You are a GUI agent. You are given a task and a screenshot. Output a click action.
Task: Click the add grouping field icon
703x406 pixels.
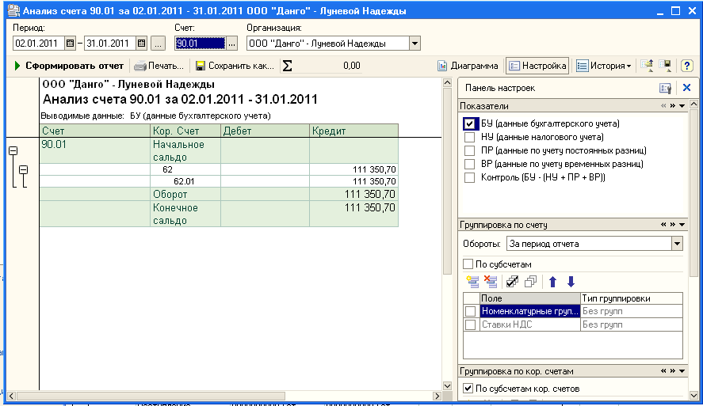(x=472, y=281)
